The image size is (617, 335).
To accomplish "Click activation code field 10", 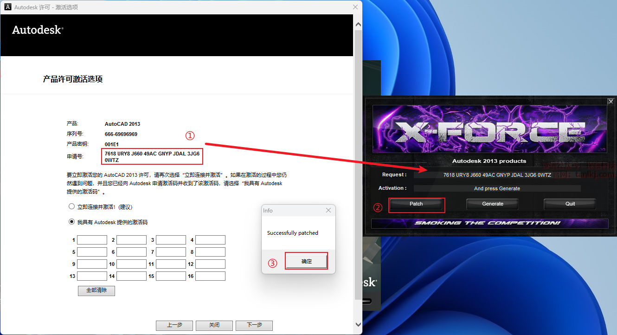I will tap(131, 264).
